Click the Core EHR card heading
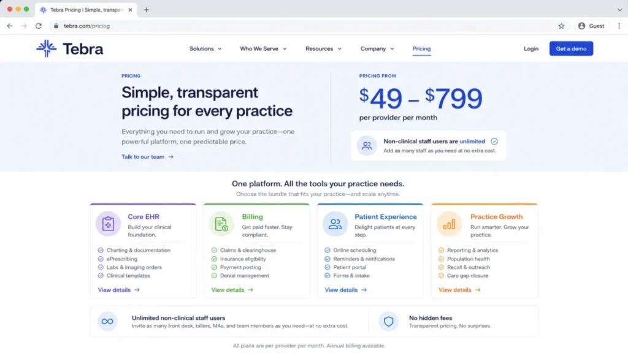 144,216
